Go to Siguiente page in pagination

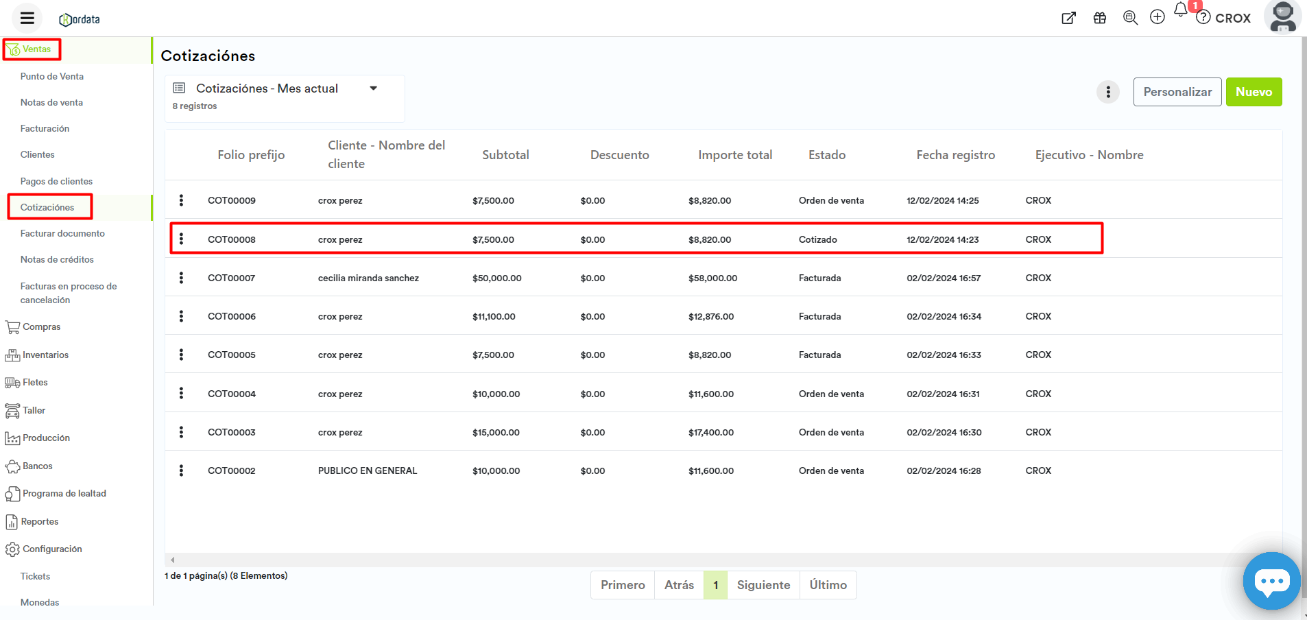click(x=763, y=585)
